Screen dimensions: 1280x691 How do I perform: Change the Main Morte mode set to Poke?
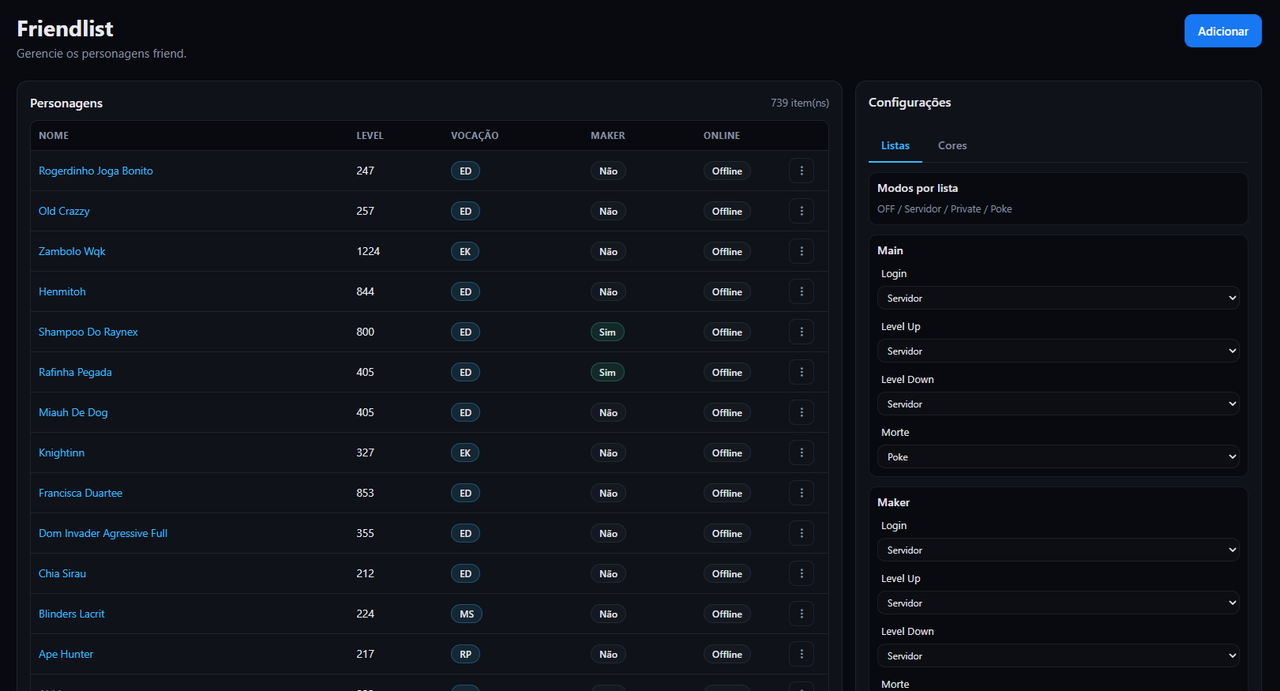1058,456
